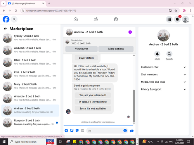This screenshot has width=194, height=145.
Task: Open the emoji picker
Action: pos(125,131)
